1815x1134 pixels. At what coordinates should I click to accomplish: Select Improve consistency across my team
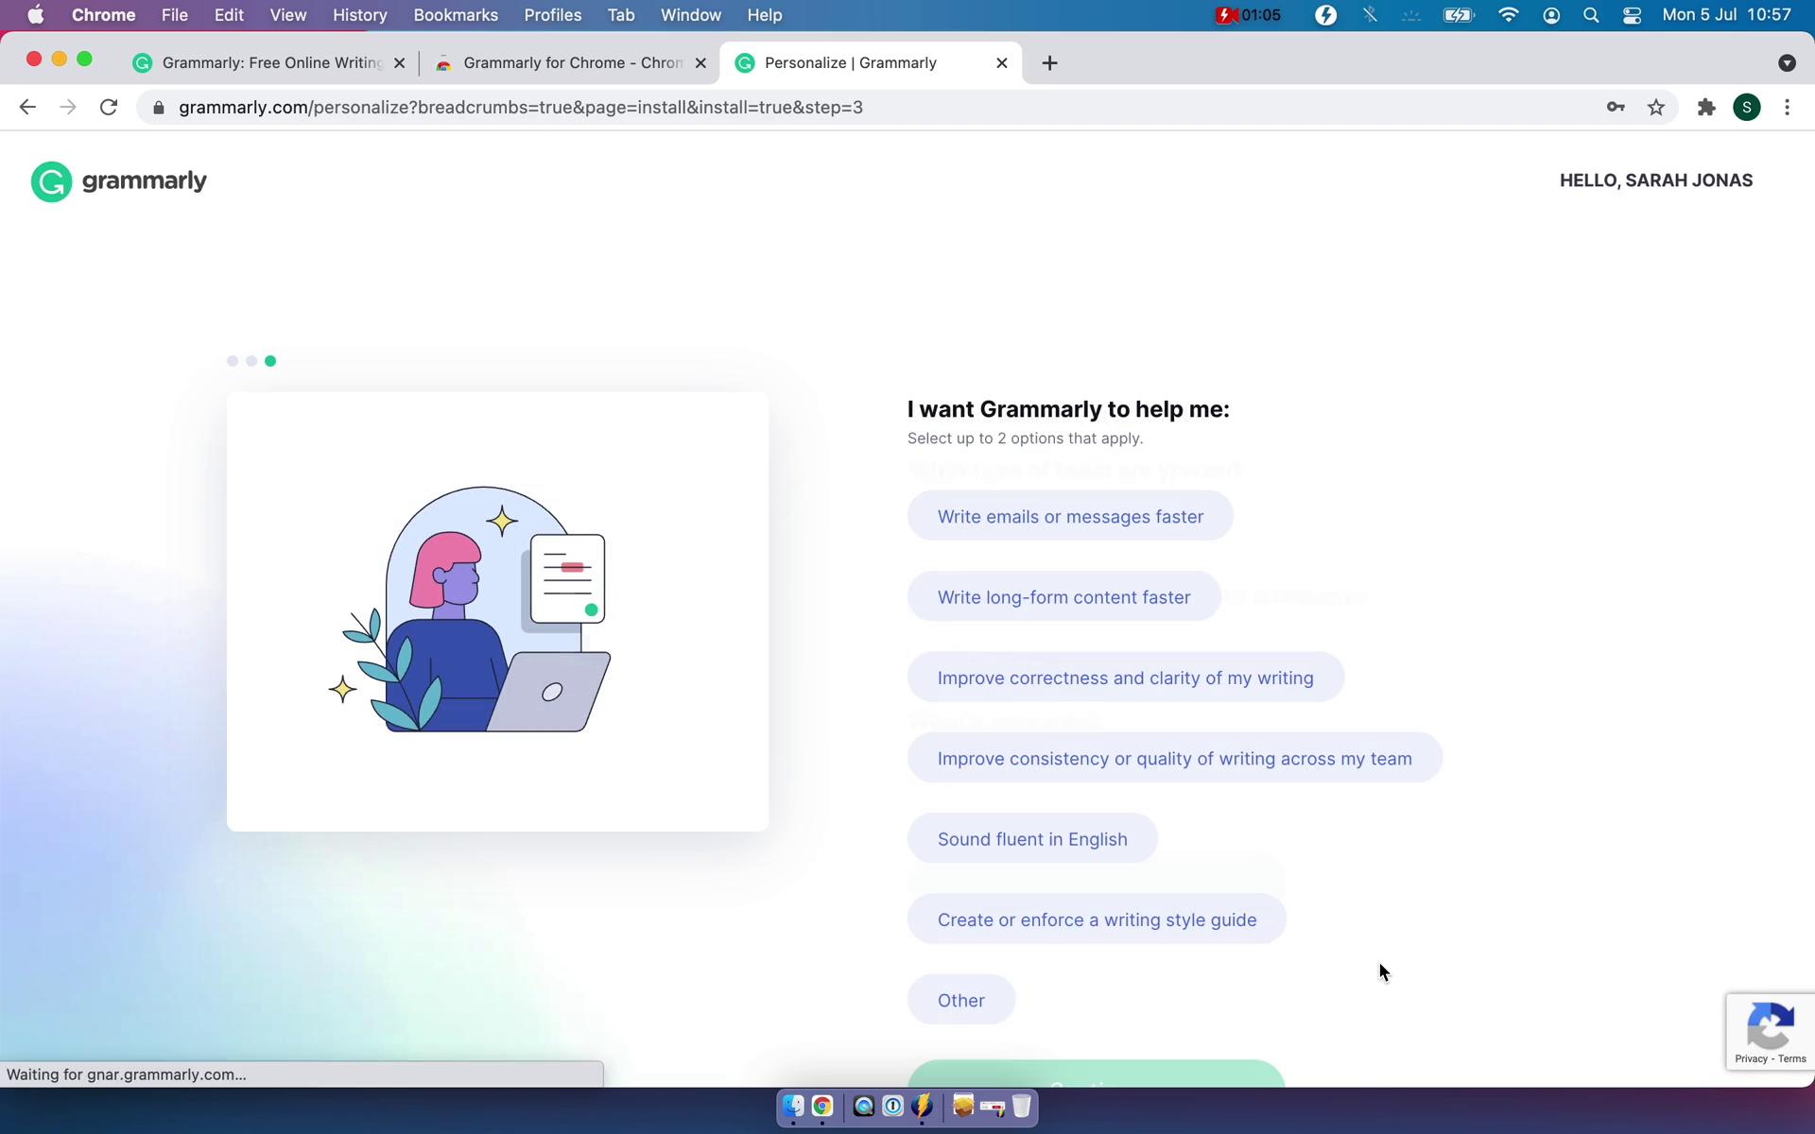click(1175, 758)
